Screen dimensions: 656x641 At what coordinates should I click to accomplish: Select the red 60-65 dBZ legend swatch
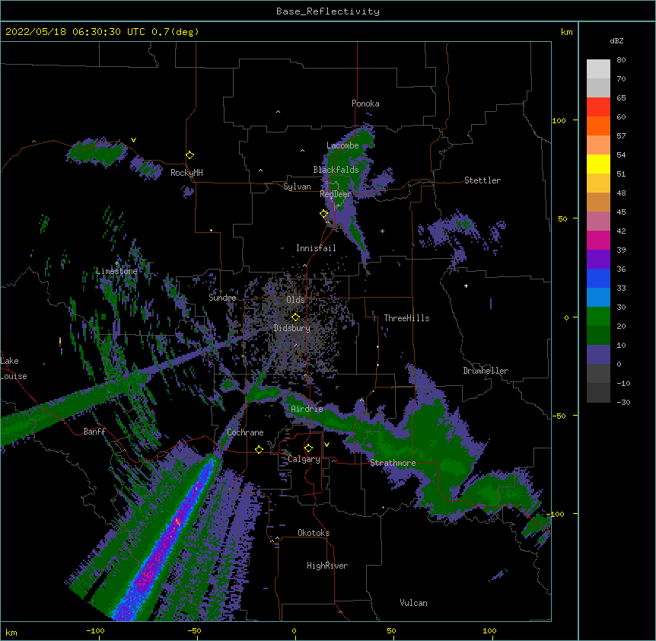pyautogui.click(x=598, y=107)
